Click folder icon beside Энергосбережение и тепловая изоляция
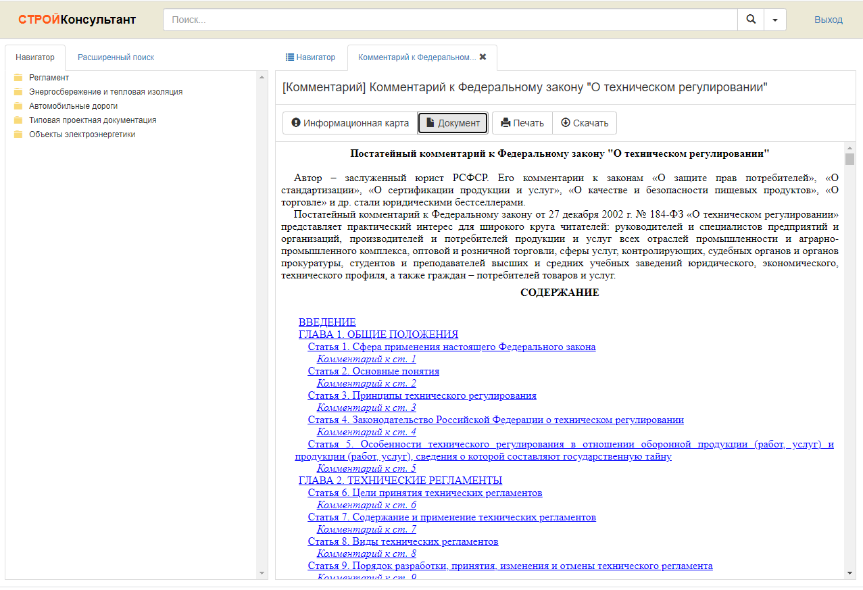The image size is (863, 590). pyautogui.click(x=18, y=92)
